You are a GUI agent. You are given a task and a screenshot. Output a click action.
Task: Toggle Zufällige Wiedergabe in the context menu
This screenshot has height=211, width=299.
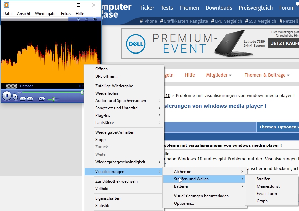(x=124, y=86)
